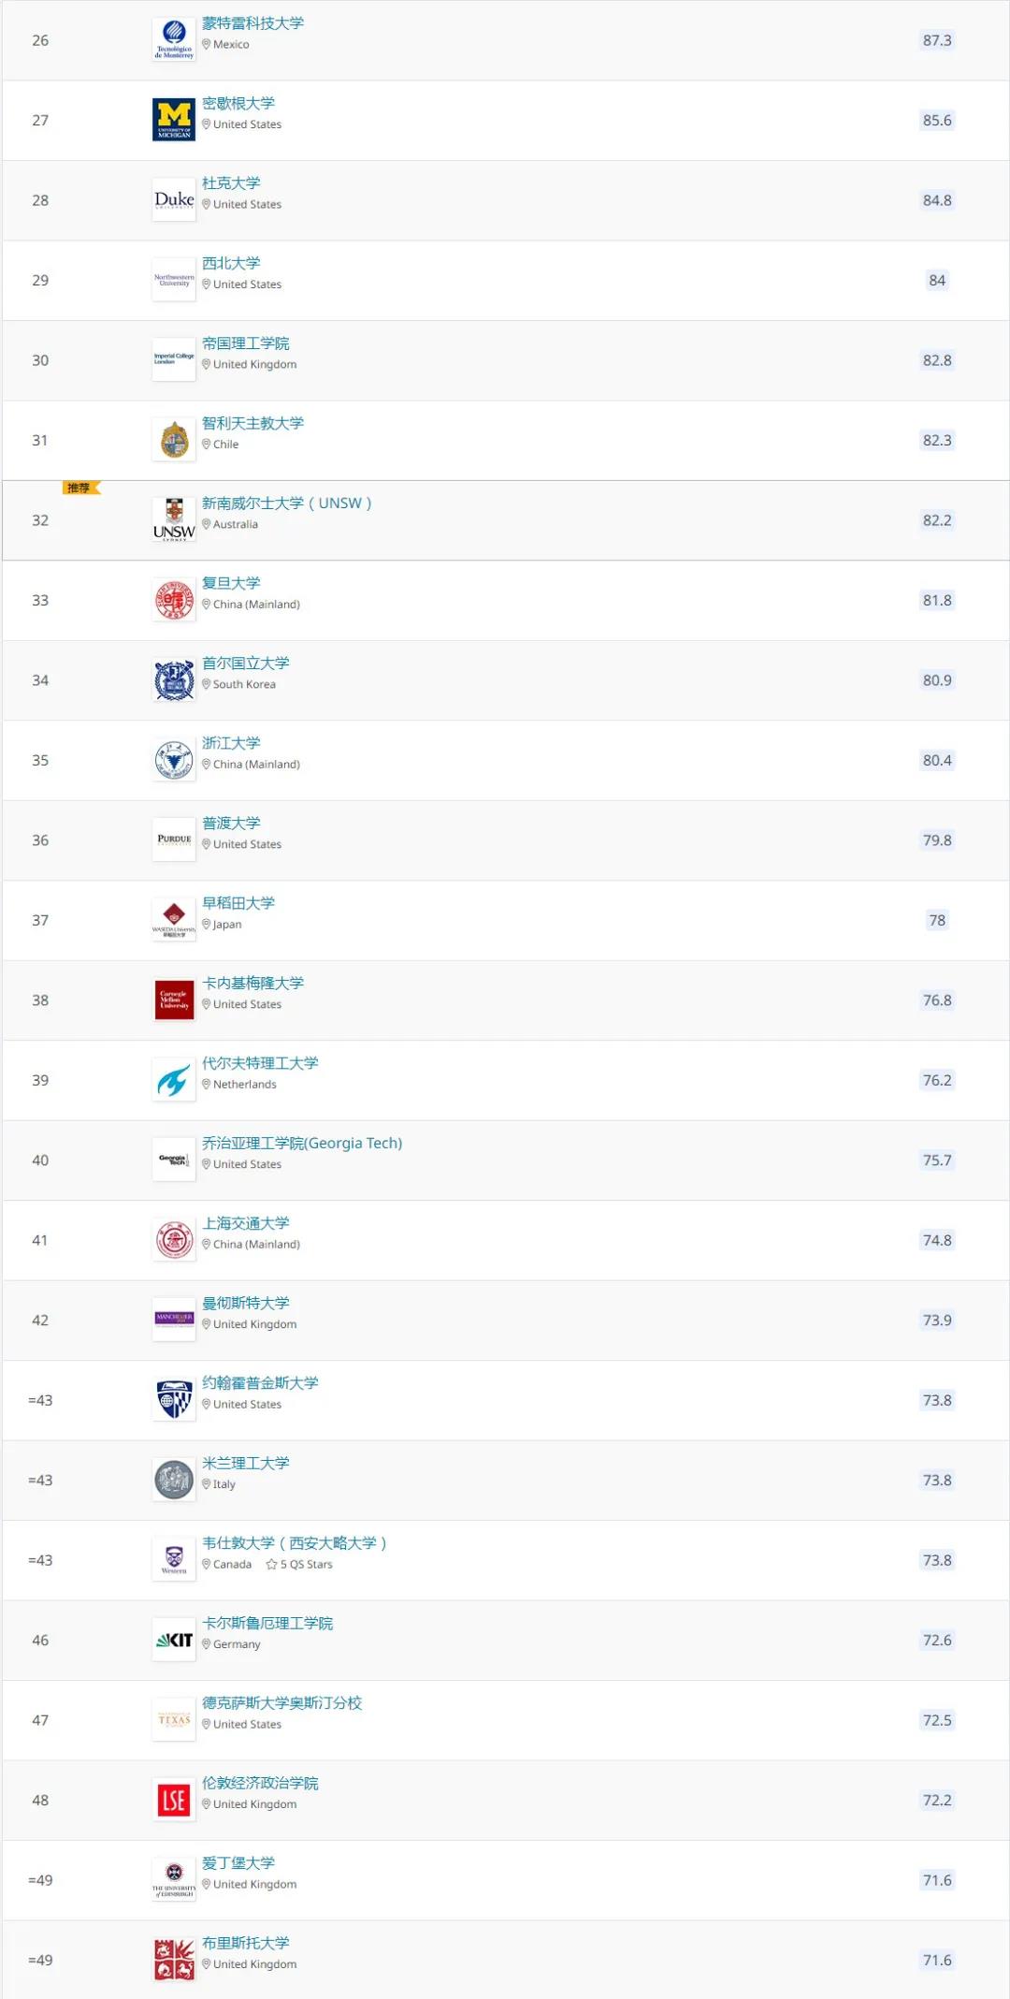This screenshot has height=1999, width=1010.
Task: Open the 复旦大学 link
Action: click(231, 583)
